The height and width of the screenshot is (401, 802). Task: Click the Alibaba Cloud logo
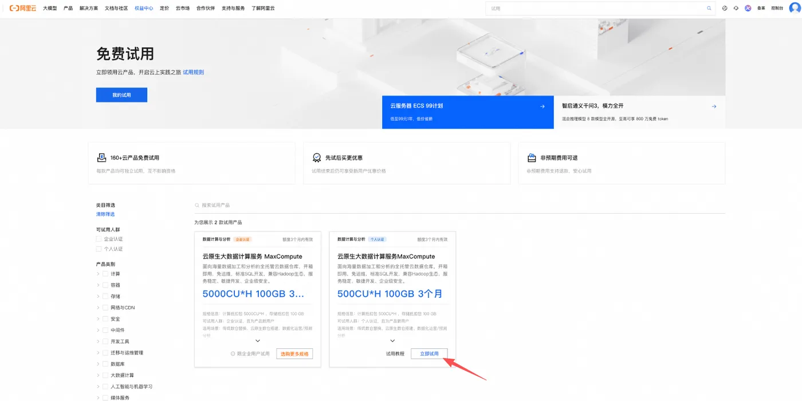[22, 8]
